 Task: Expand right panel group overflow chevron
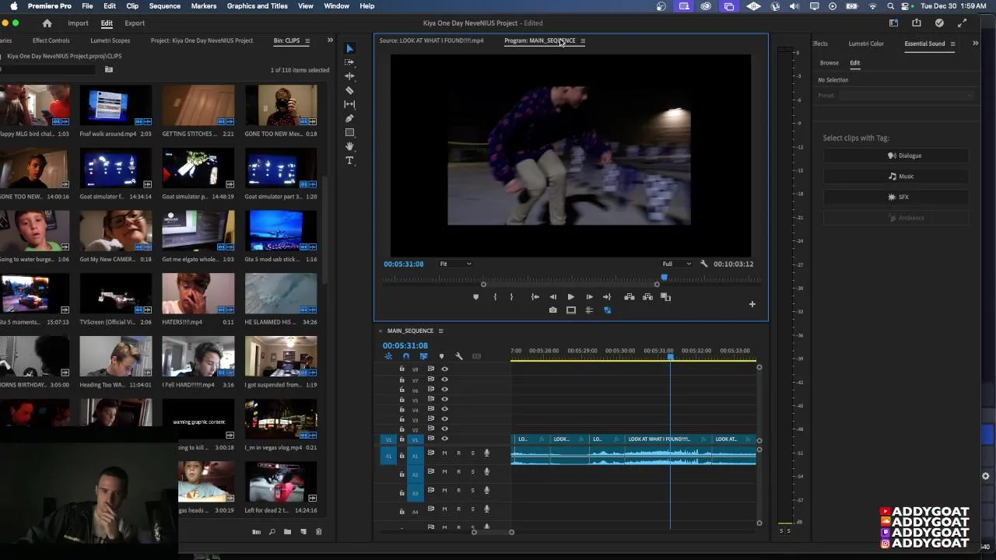[975, 44]
